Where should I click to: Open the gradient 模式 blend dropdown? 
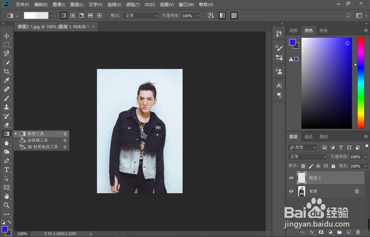point(141,15)
